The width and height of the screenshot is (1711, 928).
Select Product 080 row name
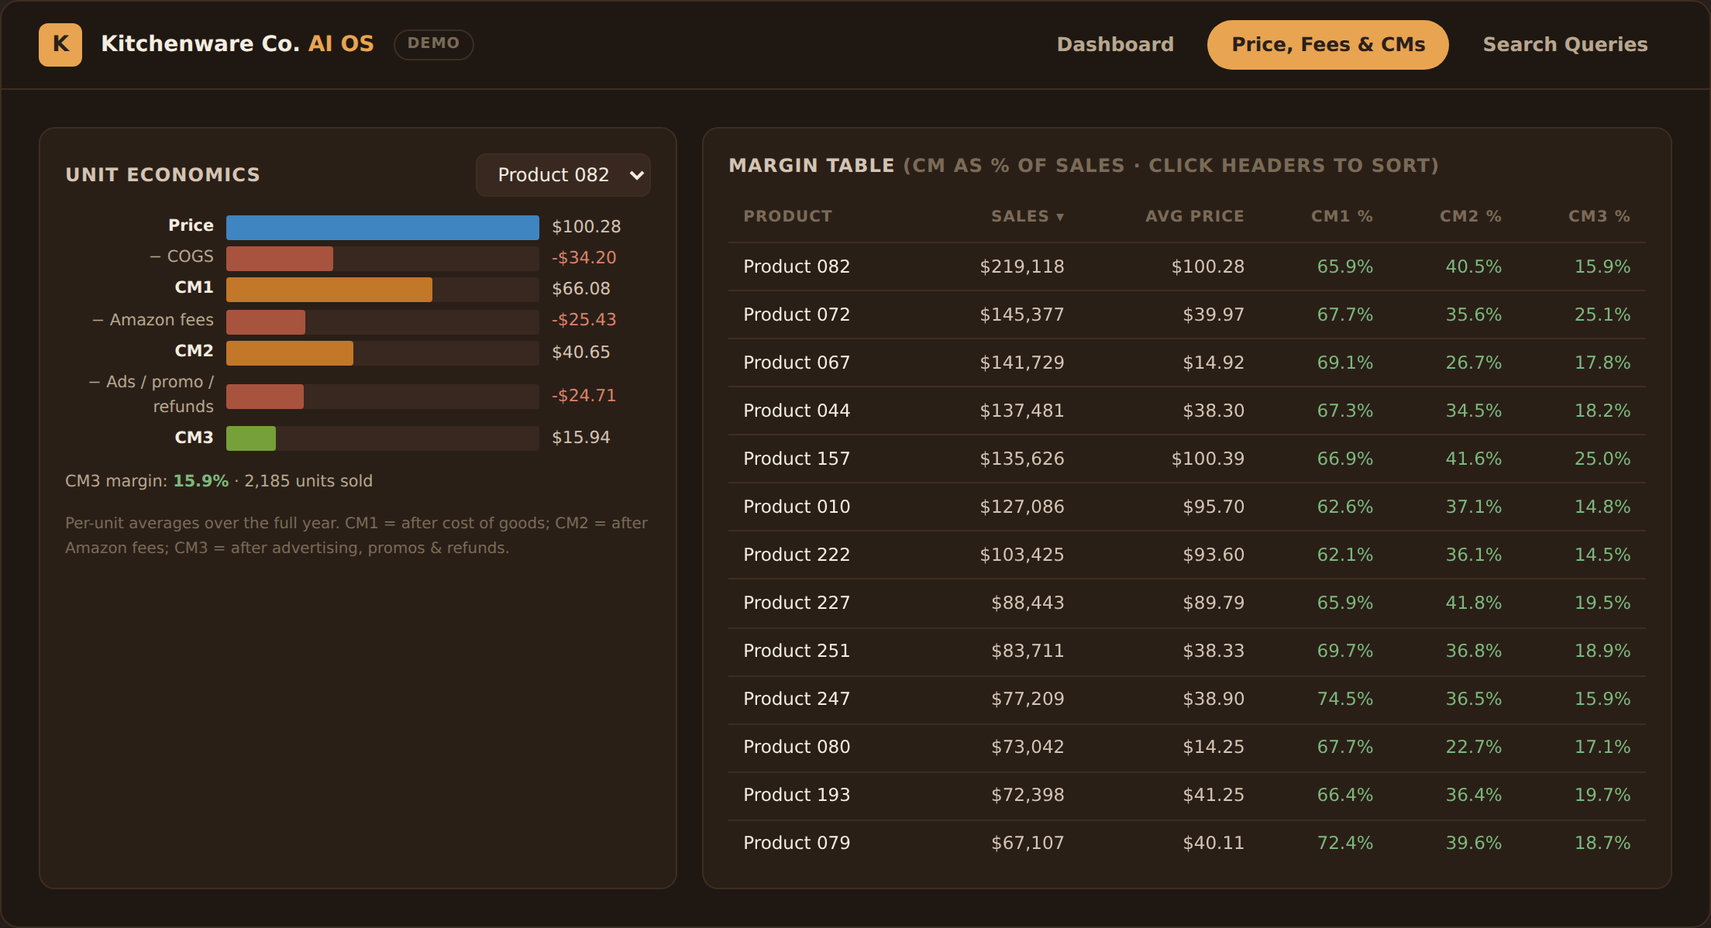[x=797, y=747]
